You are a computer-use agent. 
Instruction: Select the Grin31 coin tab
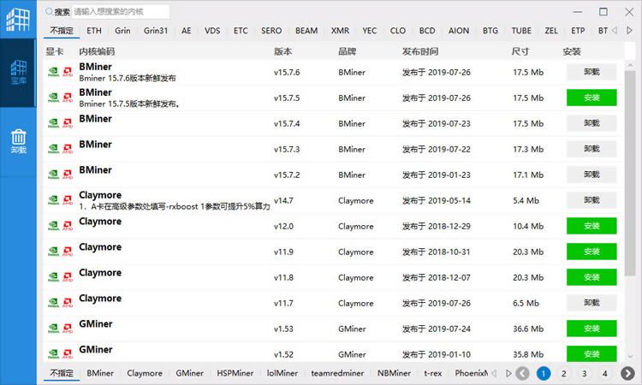click(156, 31)
